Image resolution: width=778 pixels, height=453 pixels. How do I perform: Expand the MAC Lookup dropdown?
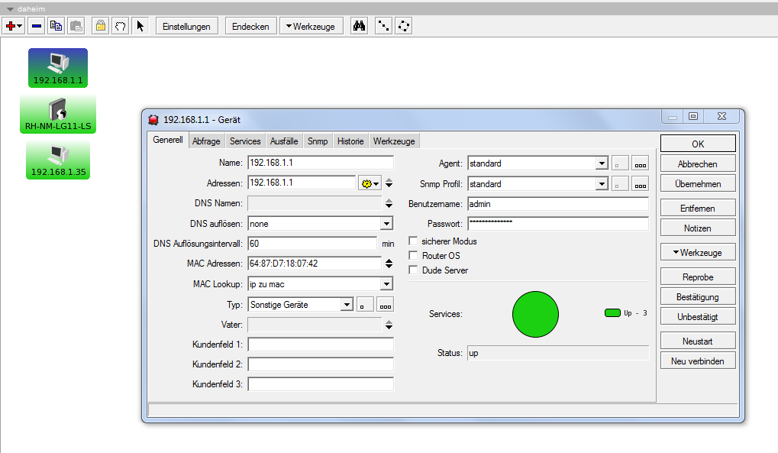pos(386,284)
